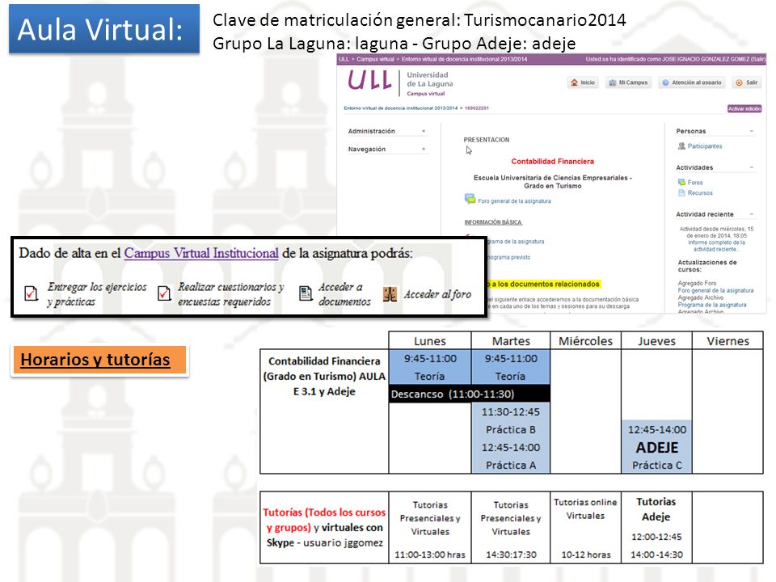Viewport: 776px width, 582px height.
Task: Click the ULL breadcrumb in purple top bar
Action: 344,59
